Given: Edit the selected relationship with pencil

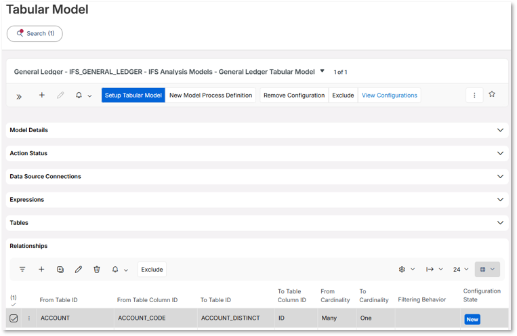Looking at the screenshot, I should (x=79, y=270).
